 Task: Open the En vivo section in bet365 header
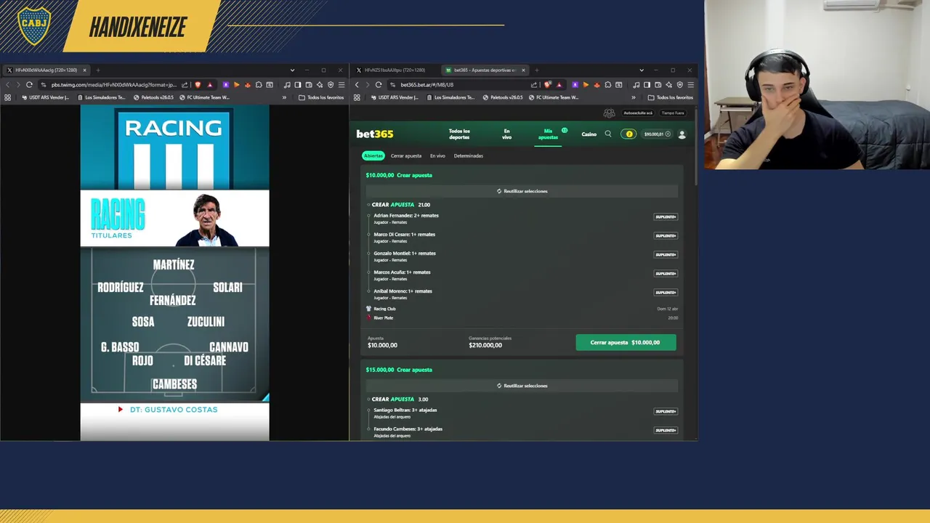(507, 134)
